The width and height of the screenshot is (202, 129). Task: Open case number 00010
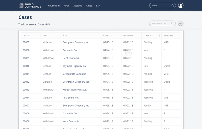click(x=26, y=66)
